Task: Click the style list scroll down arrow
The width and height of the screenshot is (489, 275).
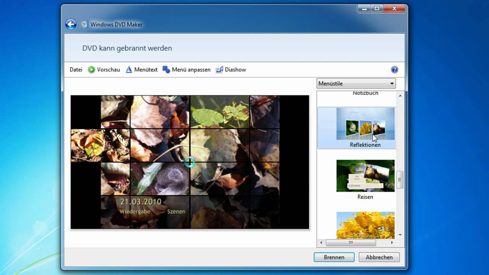Action: pos(400,235)
